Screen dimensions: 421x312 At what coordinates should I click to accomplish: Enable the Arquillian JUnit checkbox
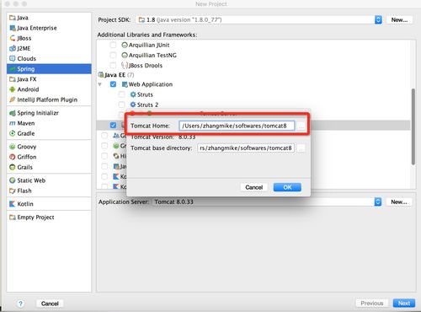pos(113,45)
